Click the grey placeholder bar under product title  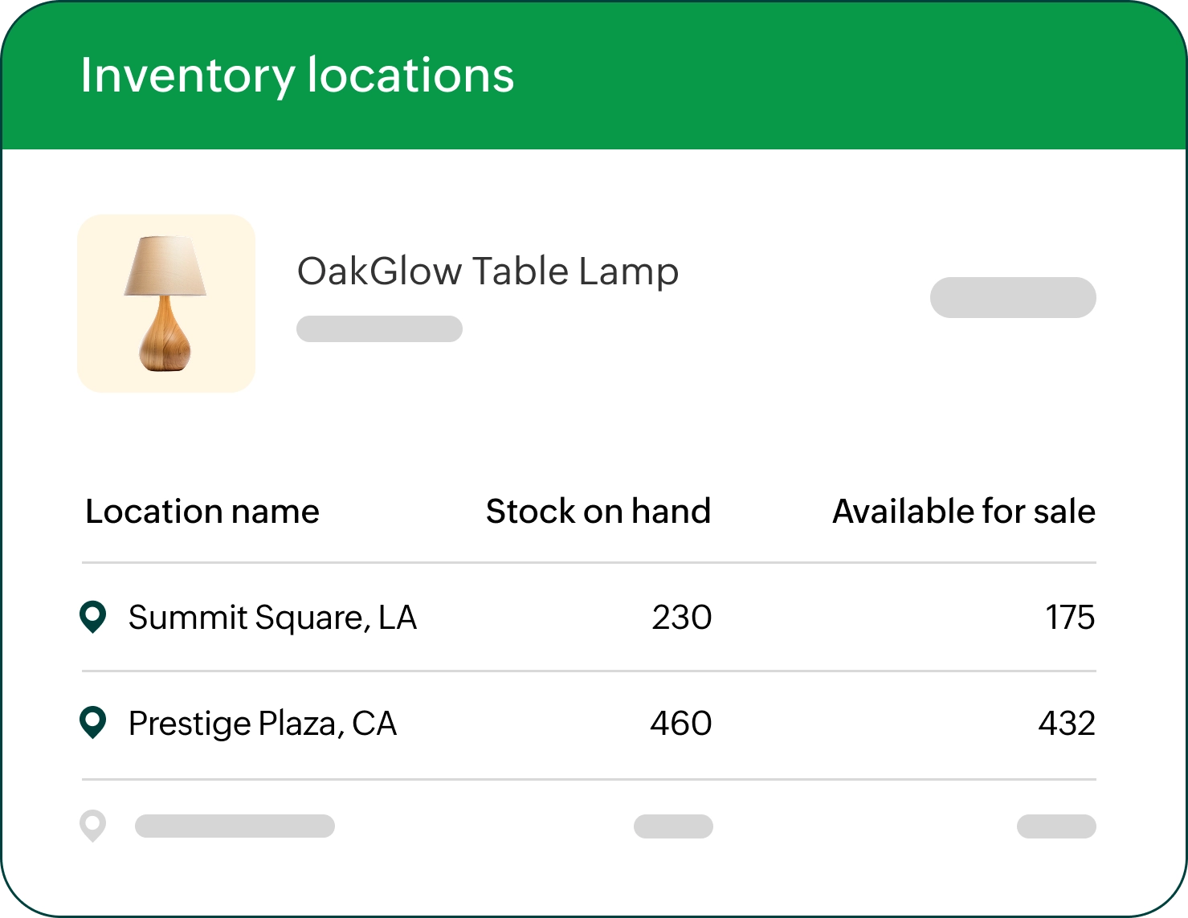(379, 329)
